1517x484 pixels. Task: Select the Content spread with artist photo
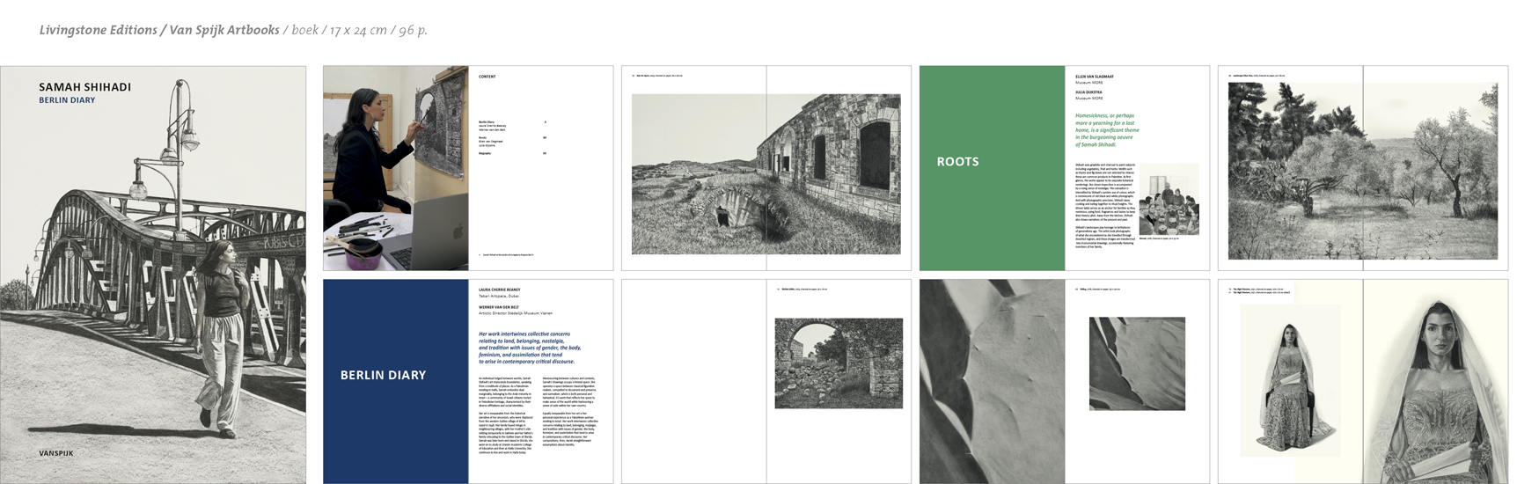tap(468, 168)
